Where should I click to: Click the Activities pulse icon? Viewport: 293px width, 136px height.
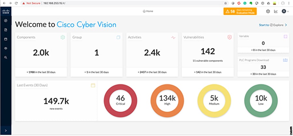[173, 38]
